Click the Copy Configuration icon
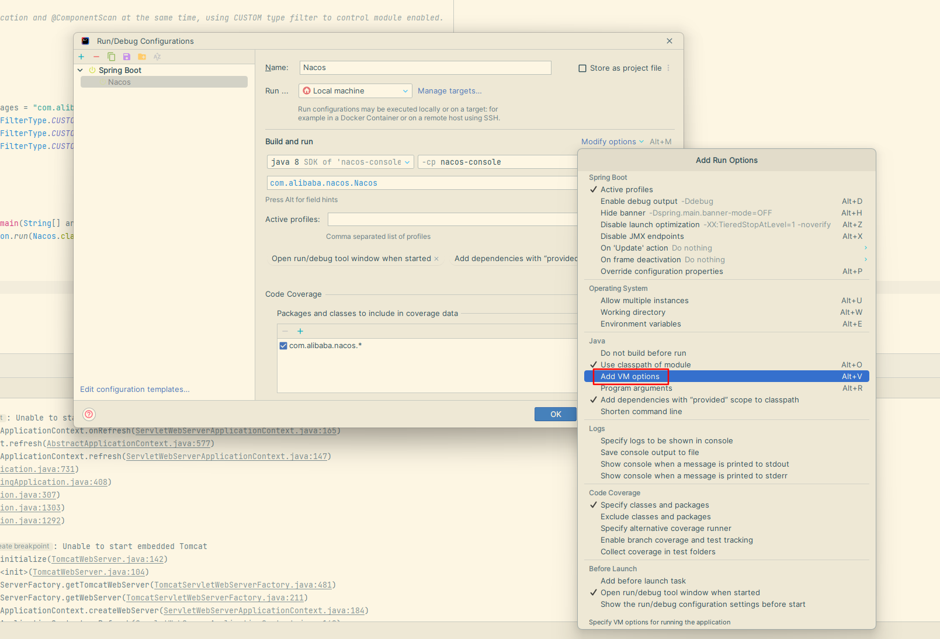This screenshot has height=639, width=940. click(112, 57)
